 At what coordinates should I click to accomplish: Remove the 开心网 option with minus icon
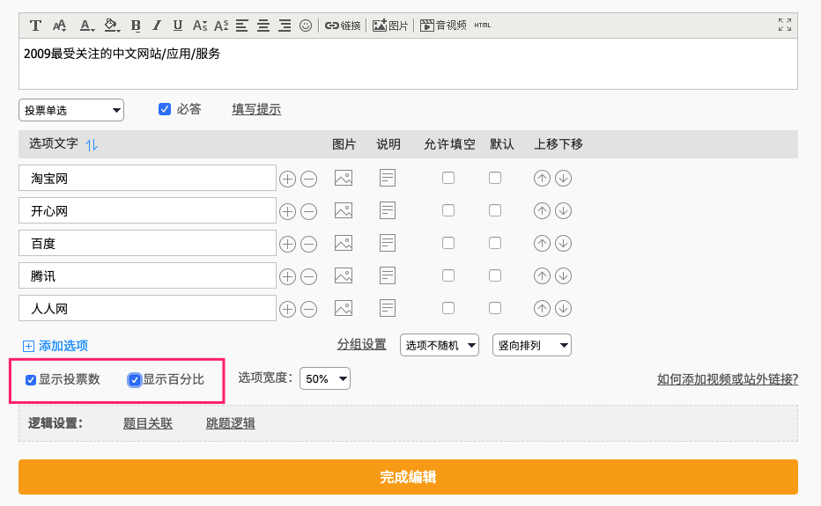(308, 211)
